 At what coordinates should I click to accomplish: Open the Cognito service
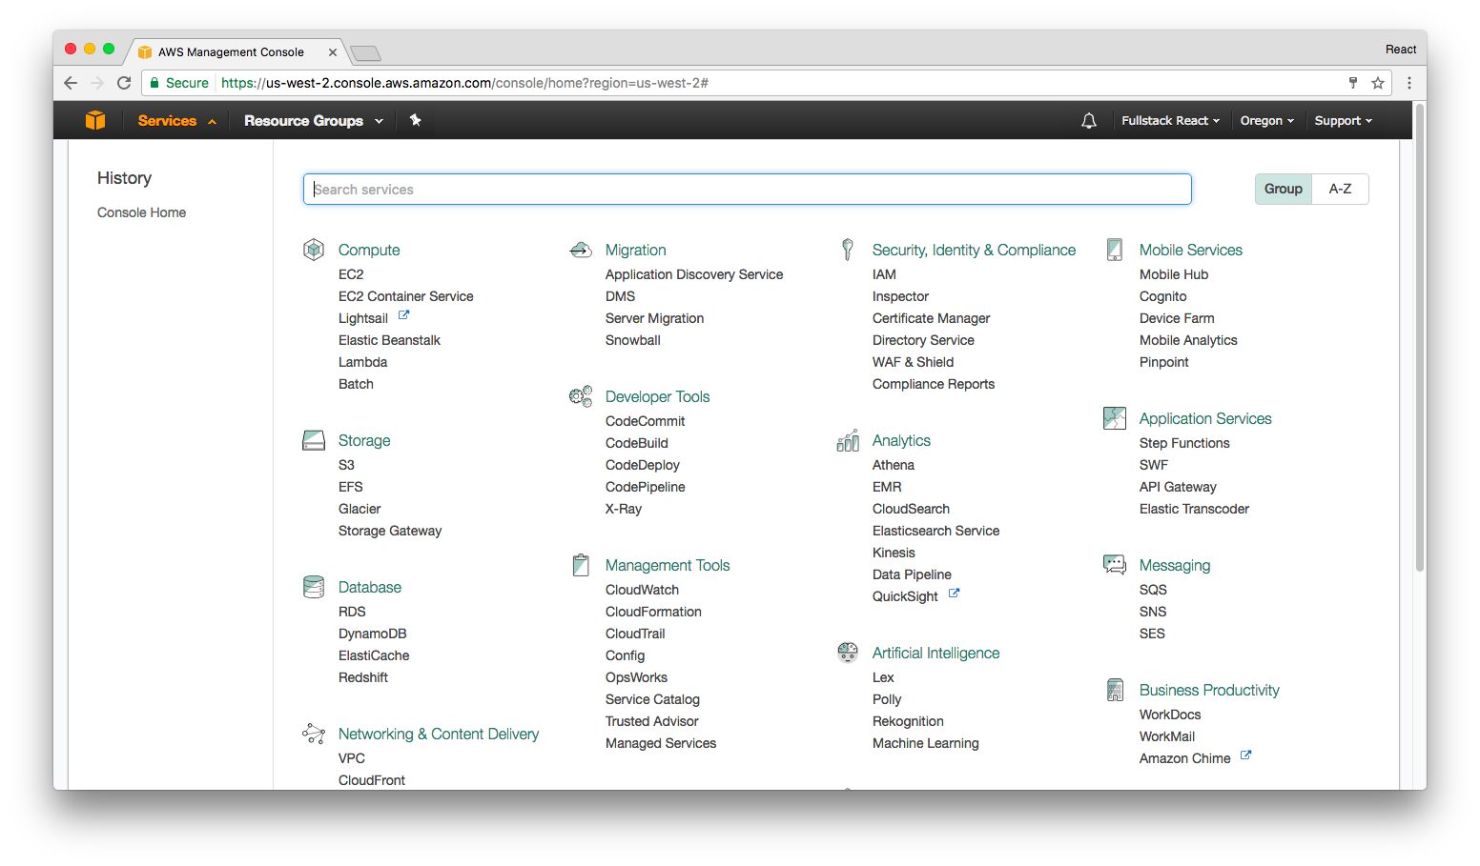1163,296
